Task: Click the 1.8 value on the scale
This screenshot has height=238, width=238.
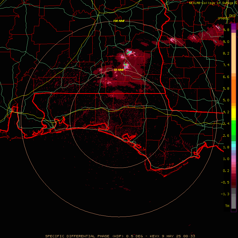Action: tap(226, 147)
